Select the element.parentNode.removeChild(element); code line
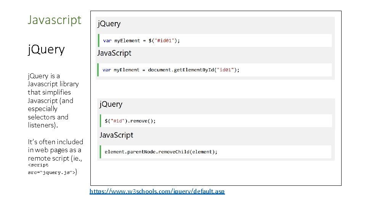 (x=161, y=152)
